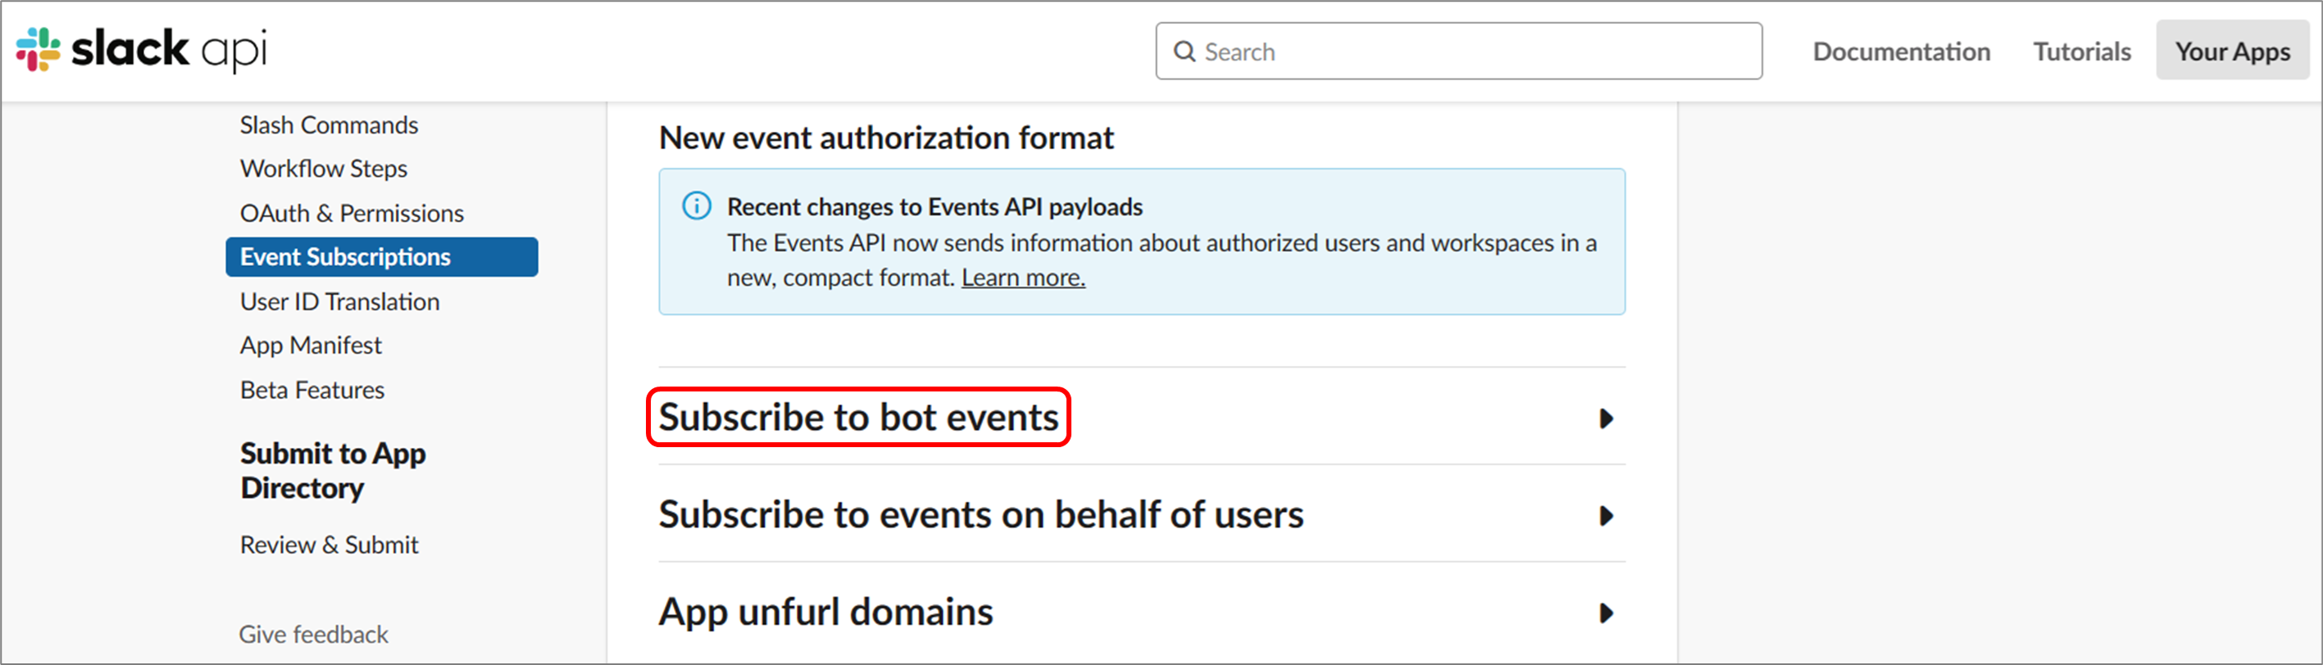Open the Documentation menu item
This screenshot has width=2323, height=665.
pos(1901,52)
